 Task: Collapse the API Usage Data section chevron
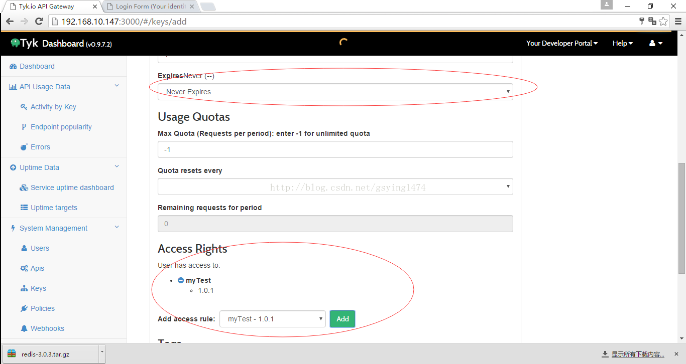point(117,86)
